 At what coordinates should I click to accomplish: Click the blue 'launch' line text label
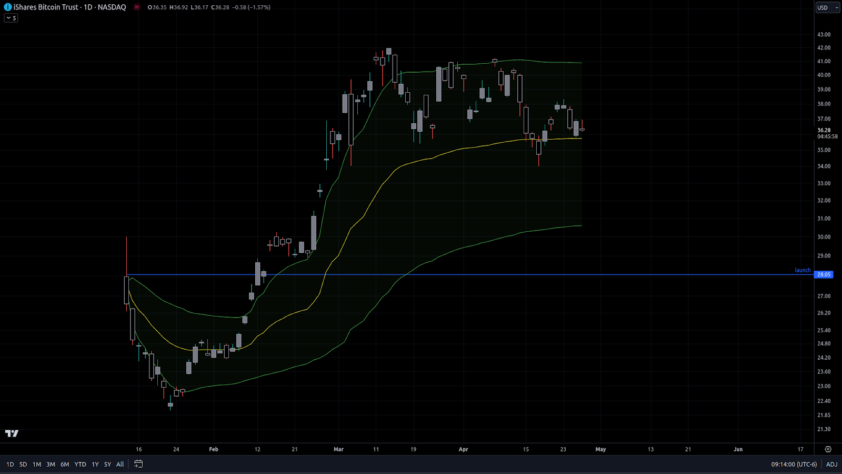803,270
